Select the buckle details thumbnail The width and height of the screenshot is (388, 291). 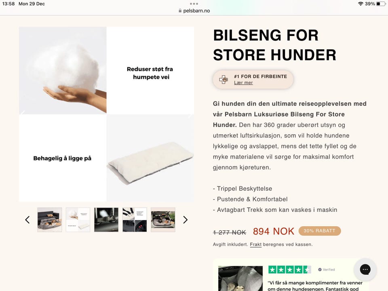tap(135, 220)
